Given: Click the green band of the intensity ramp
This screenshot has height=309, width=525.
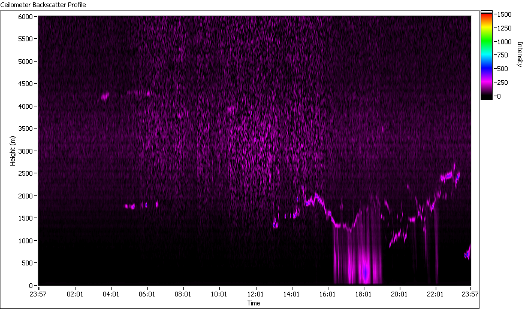Looking at the screenshot, I should point(487,42).
